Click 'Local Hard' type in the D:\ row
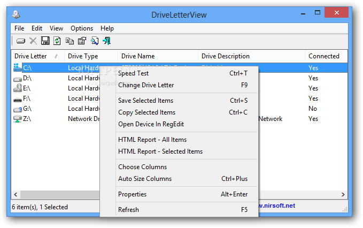The width and height of the screenshot is (363, 228). coord(83,78)
